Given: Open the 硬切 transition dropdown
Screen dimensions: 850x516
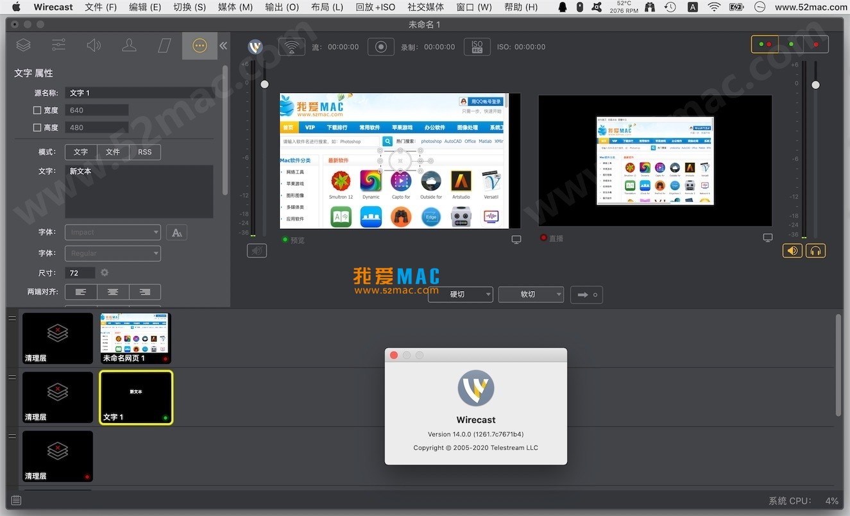Looking at the screenshot, I should coord(460,295).
